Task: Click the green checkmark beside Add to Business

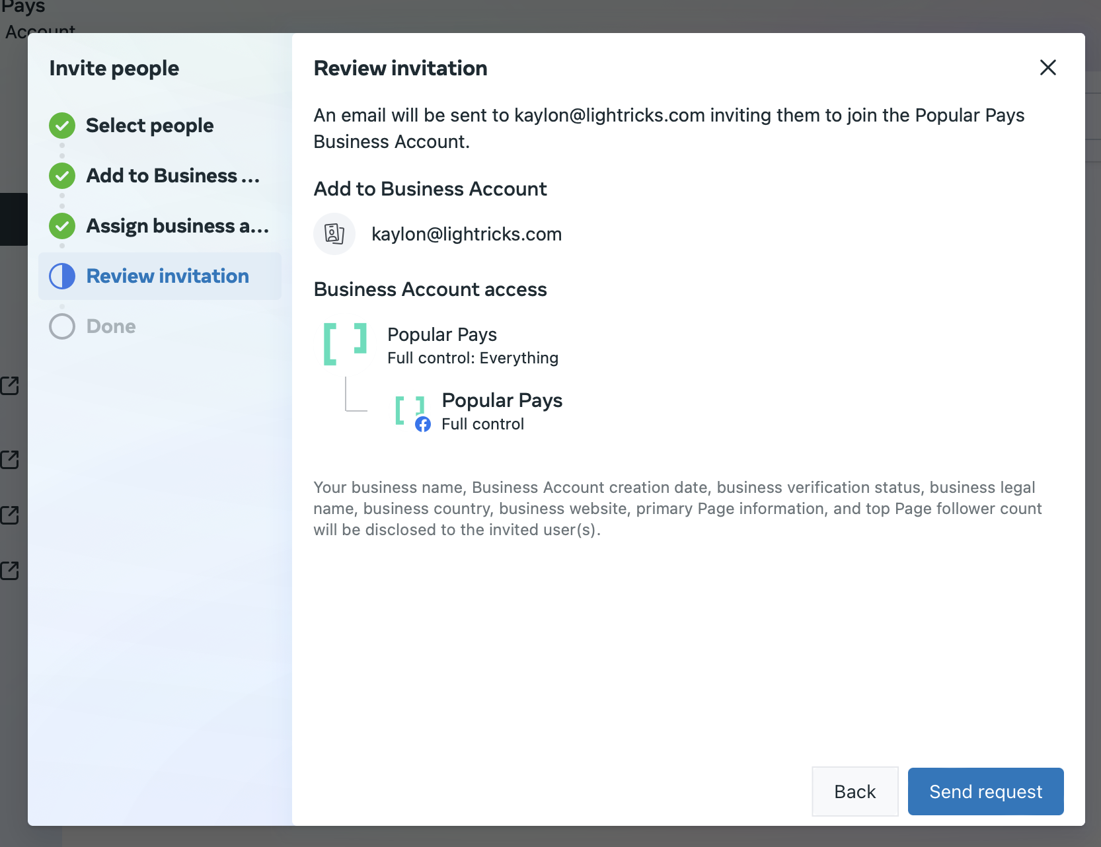Action: point(62,176)
